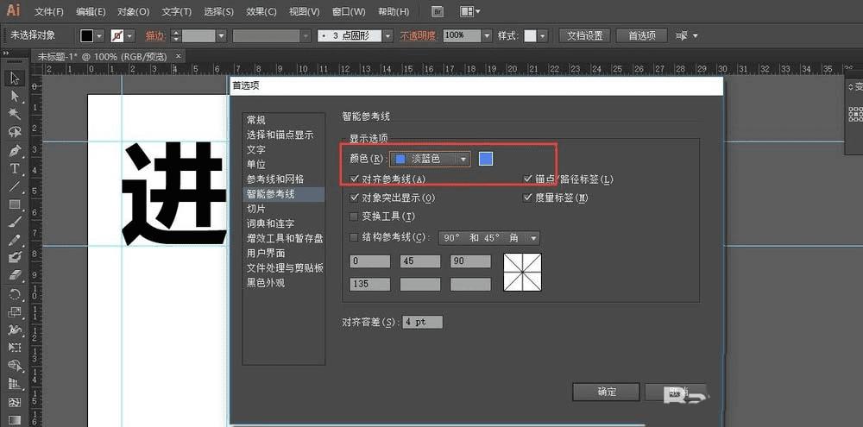Select the Scale tool

tap(15, 312)
